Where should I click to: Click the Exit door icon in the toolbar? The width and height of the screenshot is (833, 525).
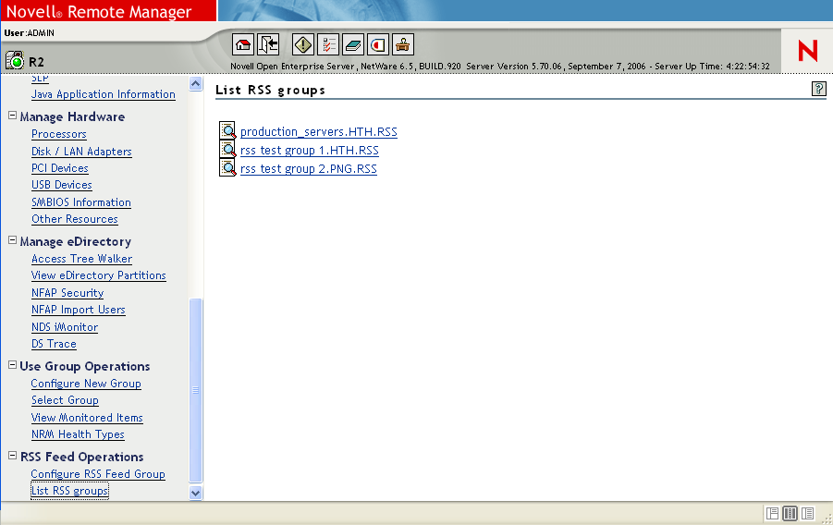[x=268, y=44]
